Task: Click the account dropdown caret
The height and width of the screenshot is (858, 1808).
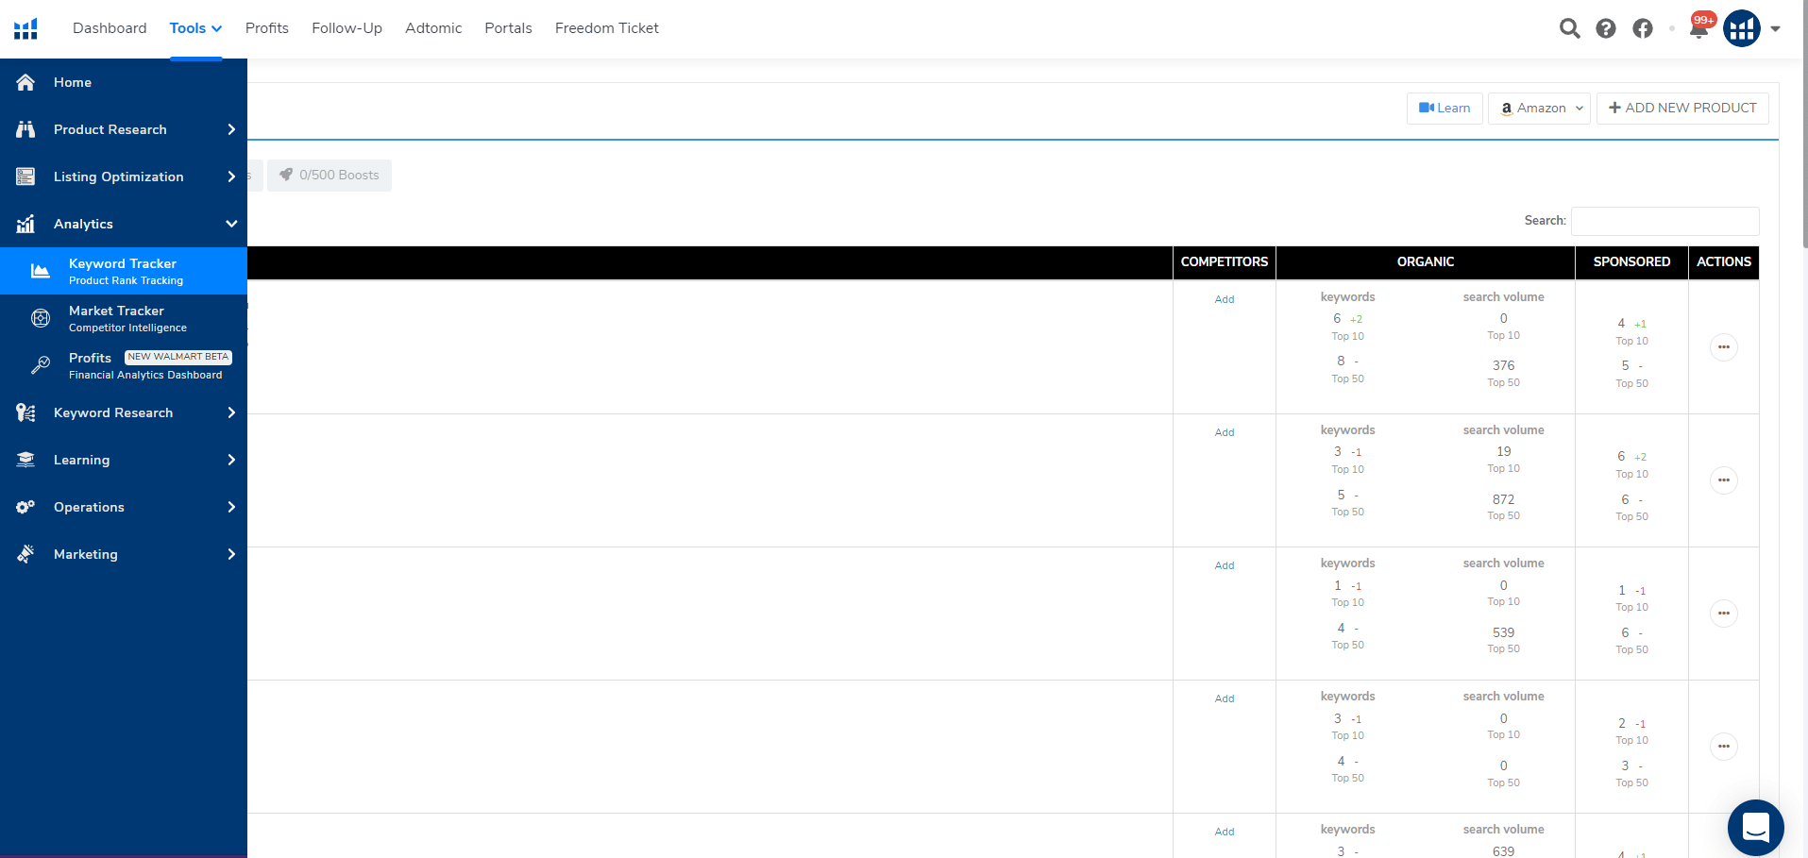Action: click(x=1776, y=28)
